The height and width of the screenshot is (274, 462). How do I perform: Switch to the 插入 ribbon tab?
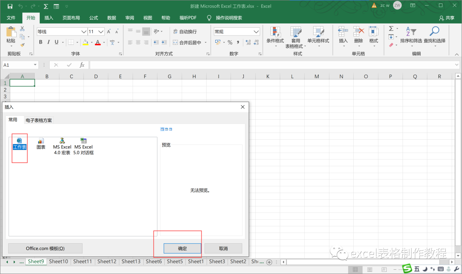pyautogui.click(x=49, y=18)
